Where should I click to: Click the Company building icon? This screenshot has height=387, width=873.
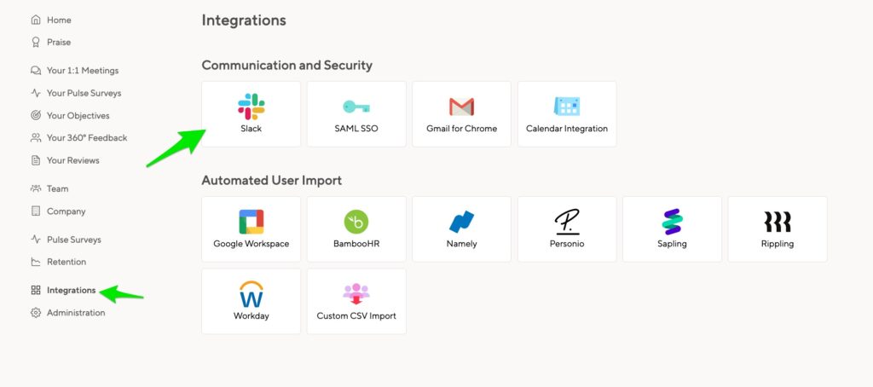coord(36,211)
